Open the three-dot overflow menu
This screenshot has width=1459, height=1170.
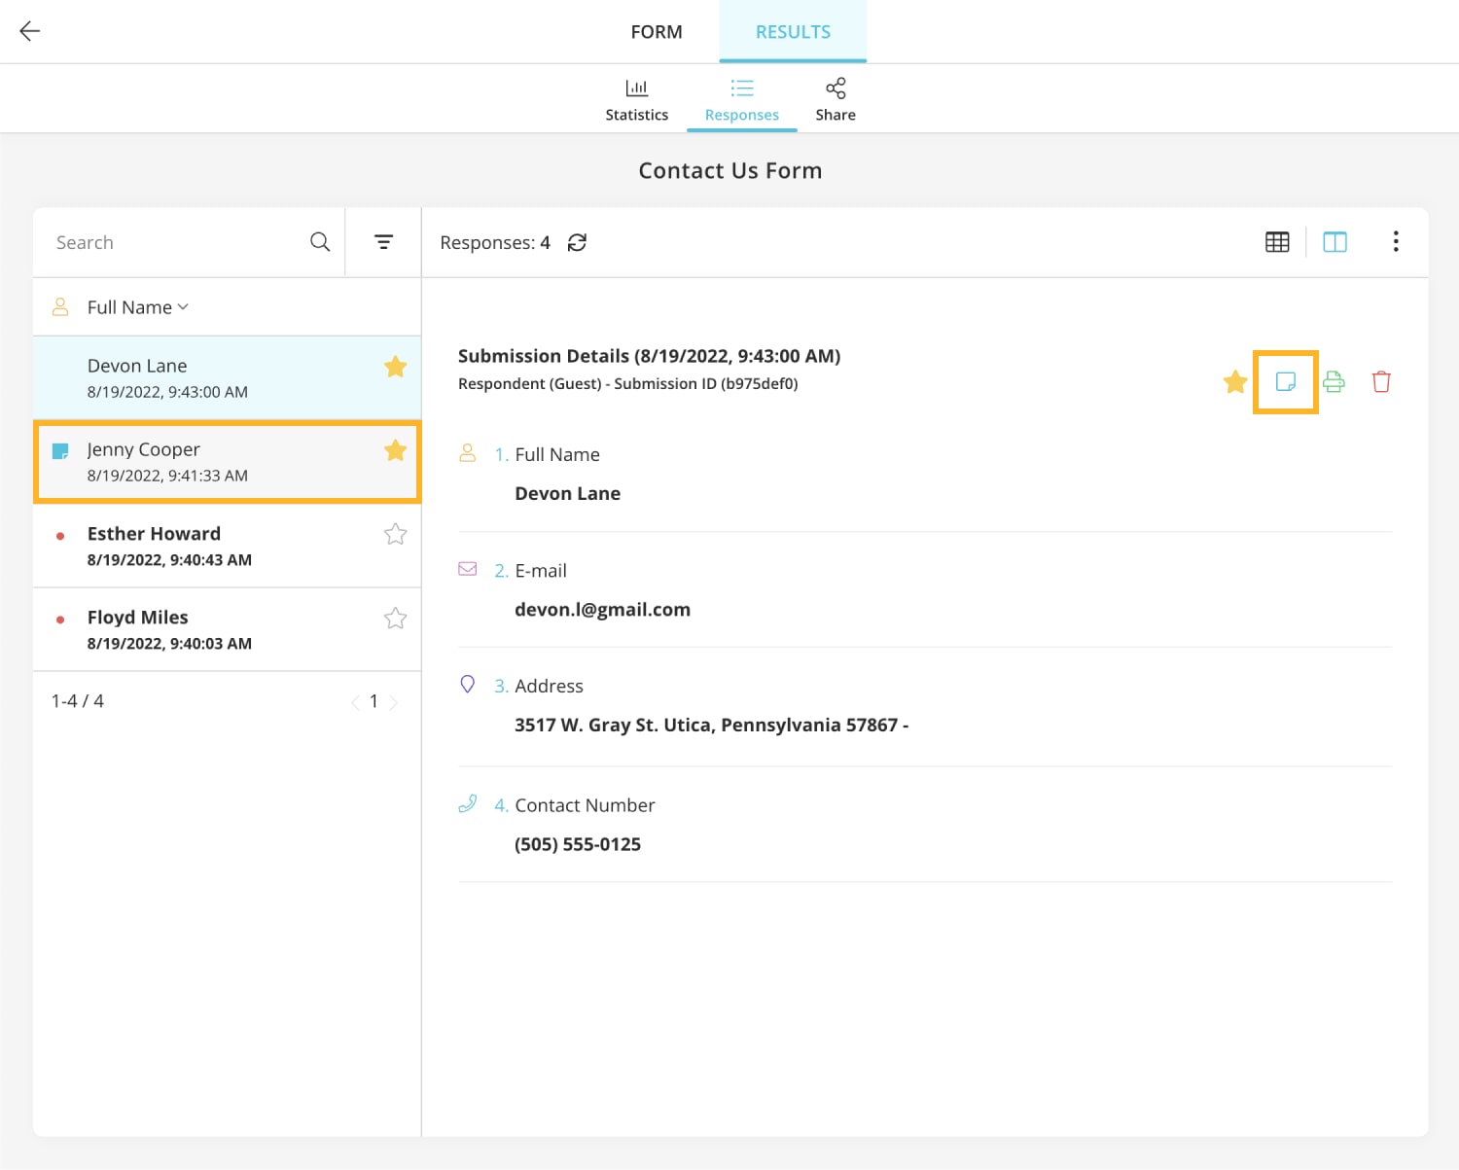[x=1396, y=241]
